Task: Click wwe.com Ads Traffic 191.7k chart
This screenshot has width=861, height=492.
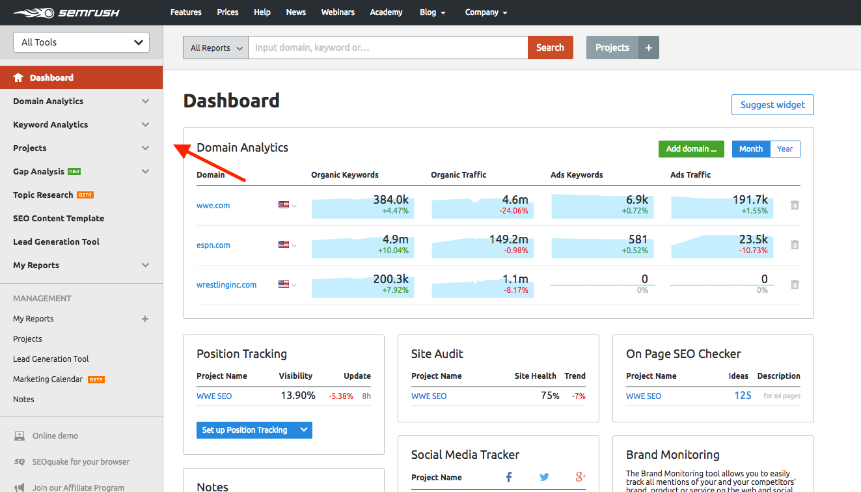Action: 722,205
